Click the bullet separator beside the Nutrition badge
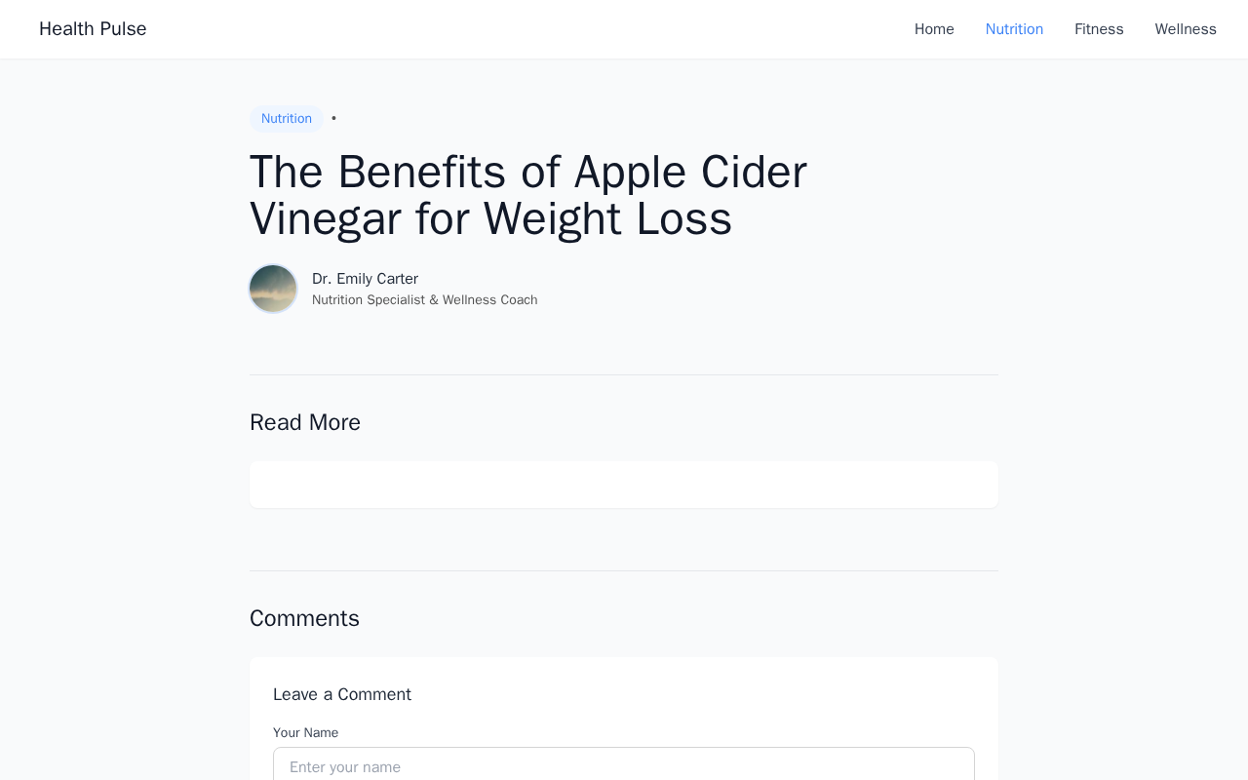The image size is (1248, 780). click(x=333, y=119)
